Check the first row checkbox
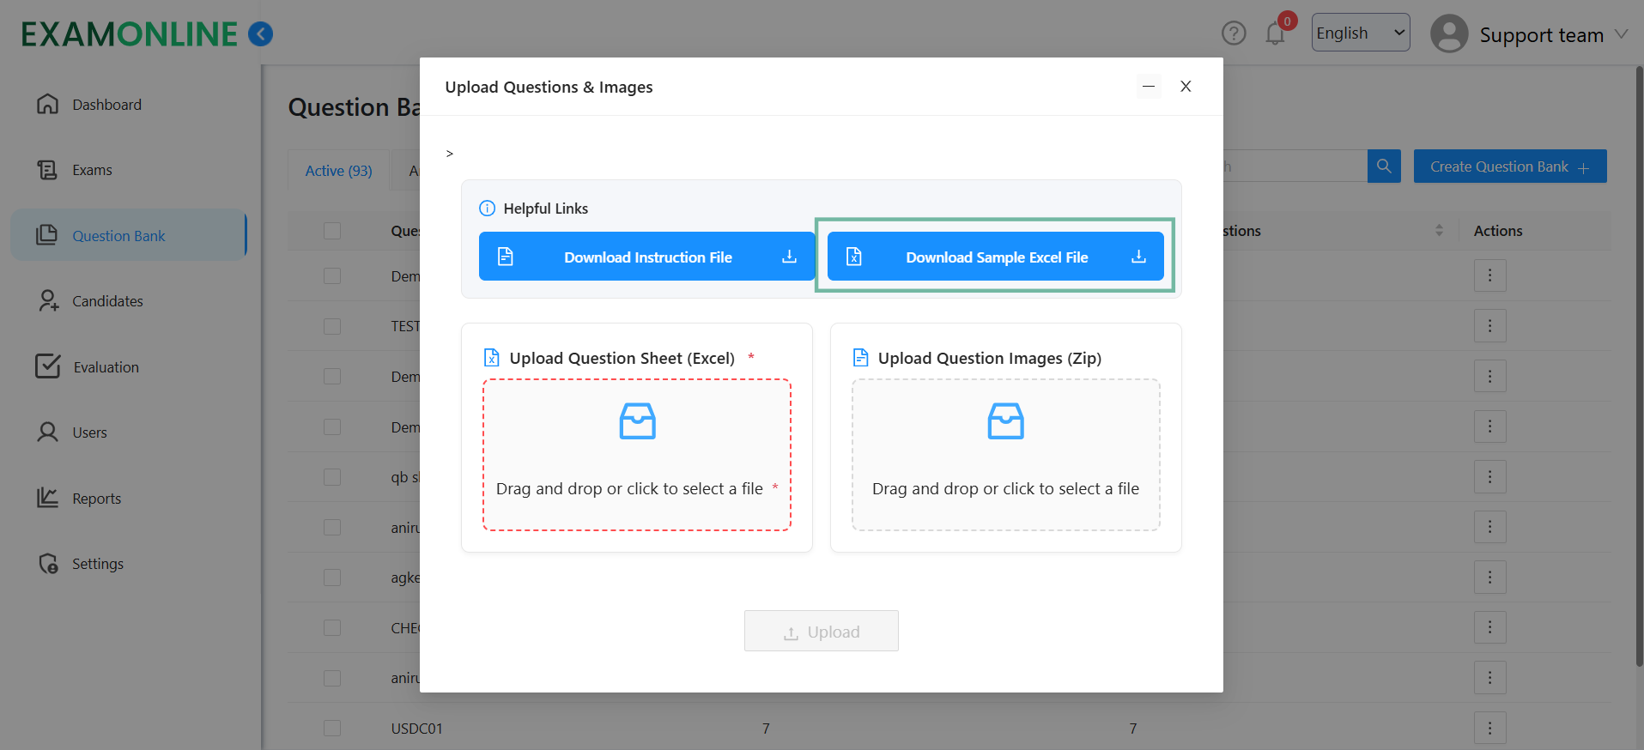Viewport: 1644px width, 750px height. point(332,276)
